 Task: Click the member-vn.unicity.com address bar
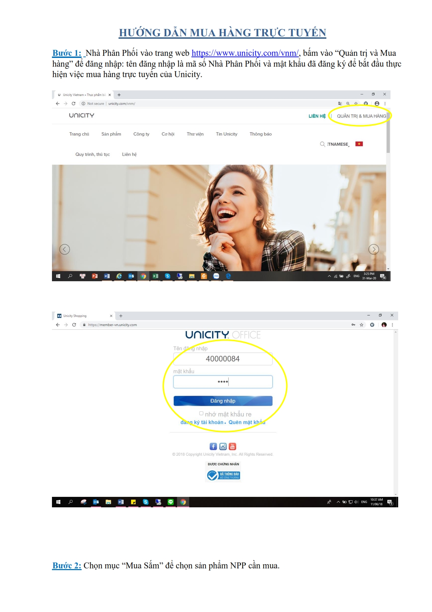(x=216, y=325)
